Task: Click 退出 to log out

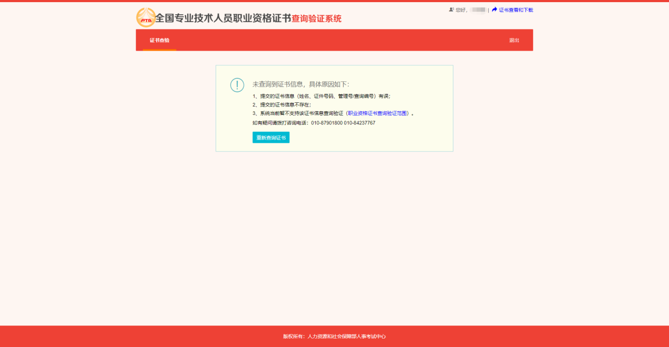Action: click(x=513, y=40)
